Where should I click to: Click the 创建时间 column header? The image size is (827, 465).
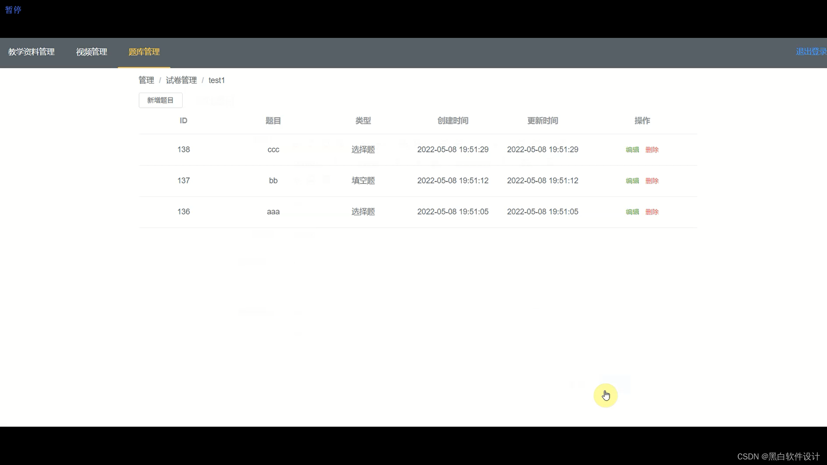coord(453,121)
